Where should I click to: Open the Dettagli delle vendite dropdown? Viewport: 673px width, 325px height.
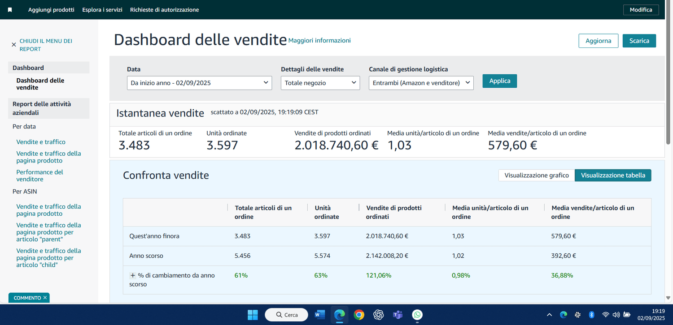(320, 83)
